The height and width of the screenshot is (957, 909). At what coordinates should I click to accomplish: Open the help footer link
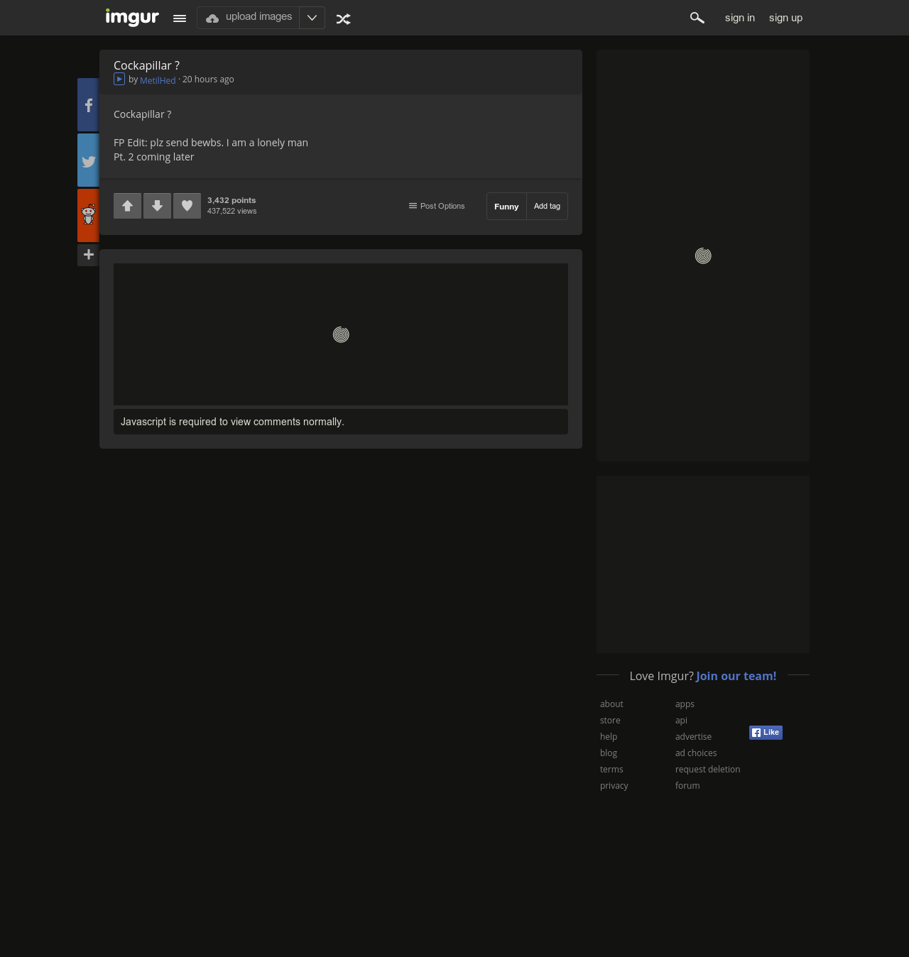pyautogui.click(x=609, y=737)
